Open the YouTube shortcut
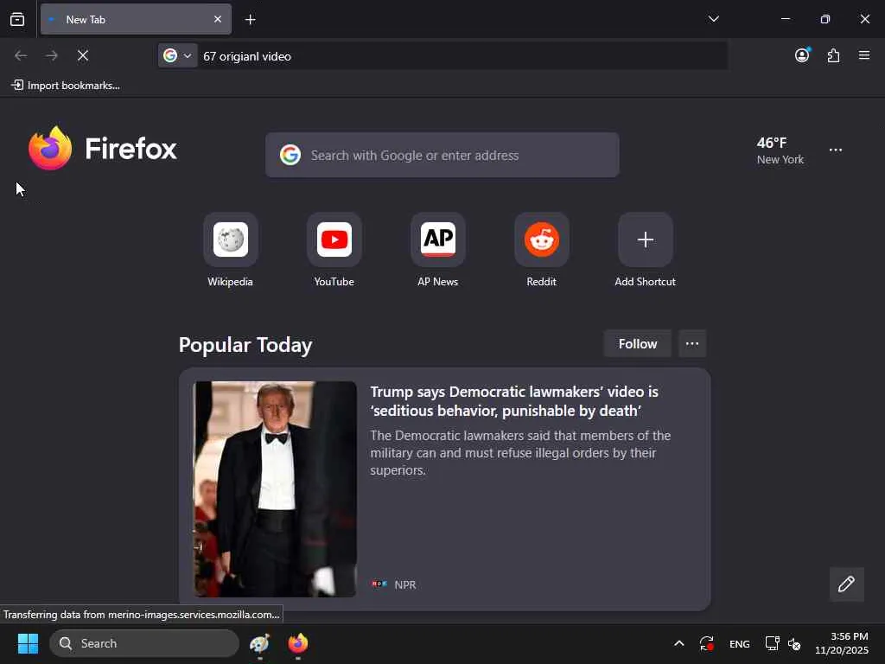885x664 pixels. pyautogui.click(x=334, y=250)
